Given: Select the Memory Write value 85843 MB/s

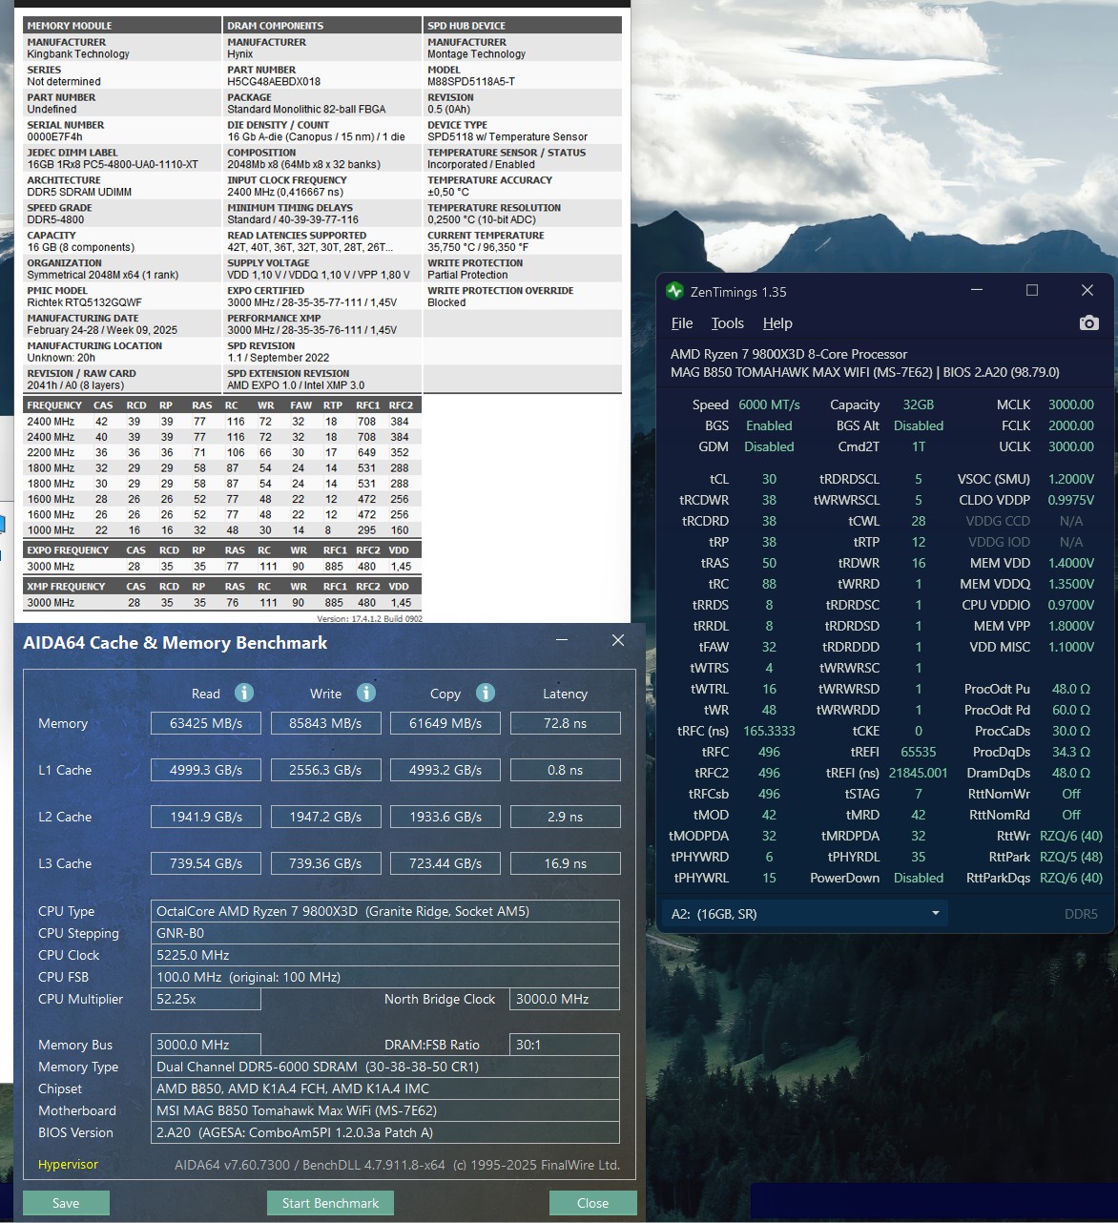Looking at the screenshot, I should tap(325, 723).
